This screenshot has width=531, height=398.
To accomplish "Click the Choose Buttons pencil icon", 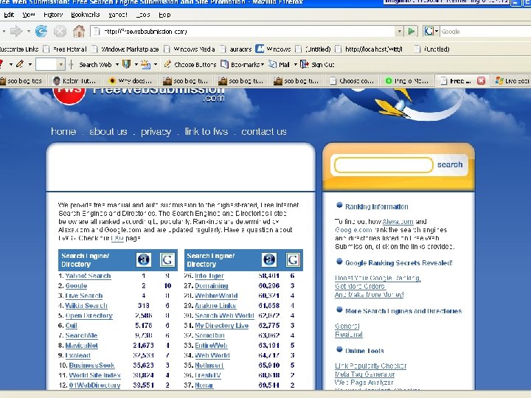I will (x=167, y=64).
